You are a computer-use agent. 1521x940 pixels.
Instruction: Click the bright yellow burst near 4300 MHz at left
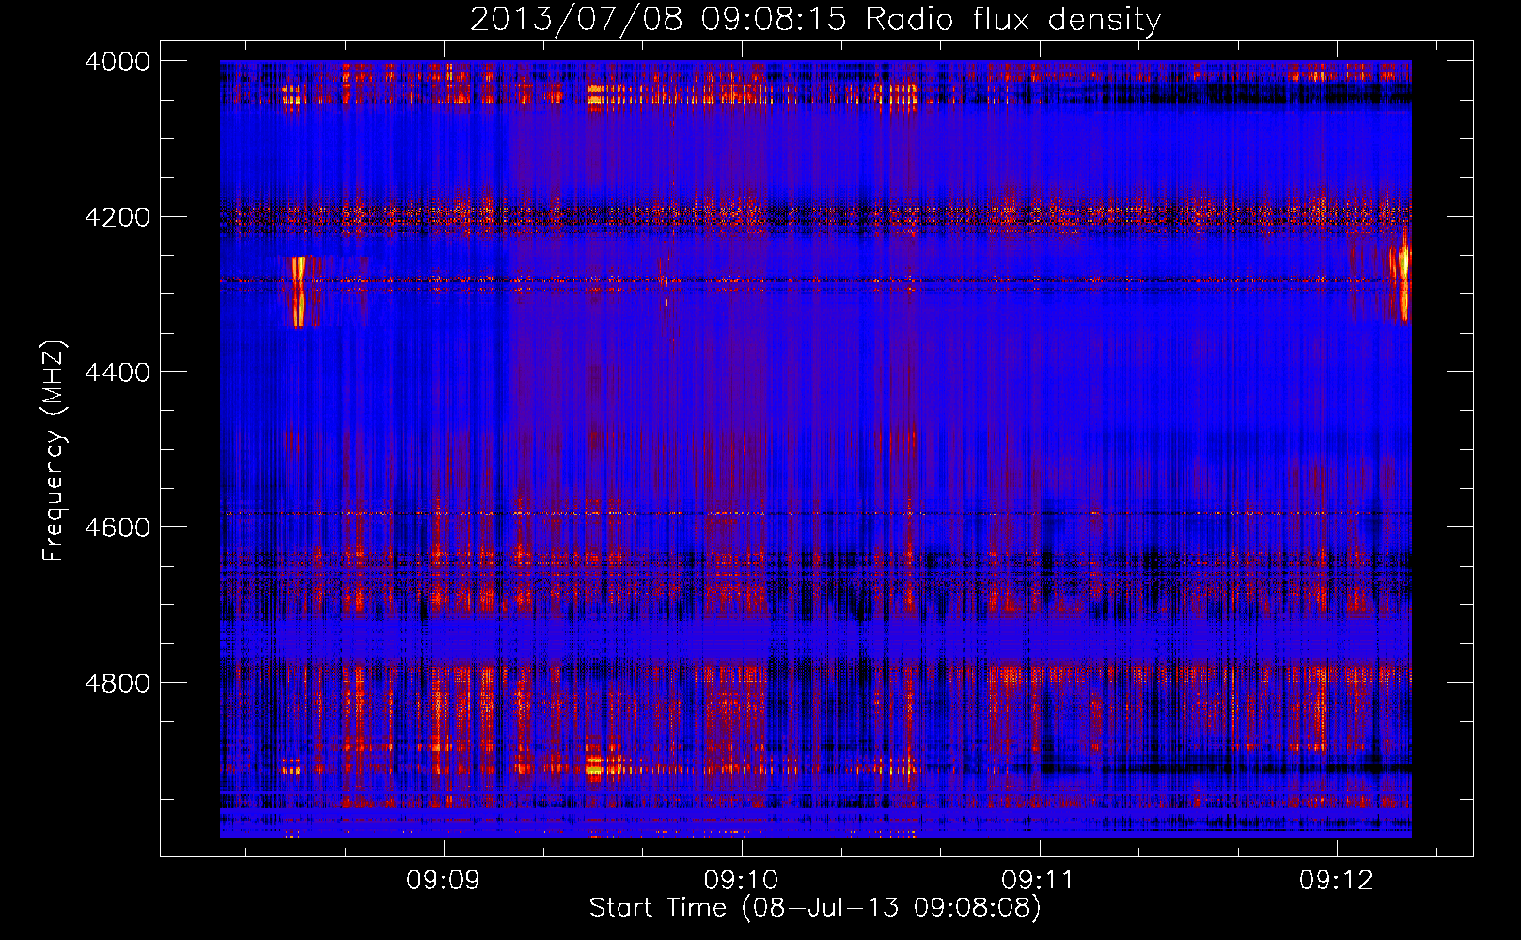299,291
